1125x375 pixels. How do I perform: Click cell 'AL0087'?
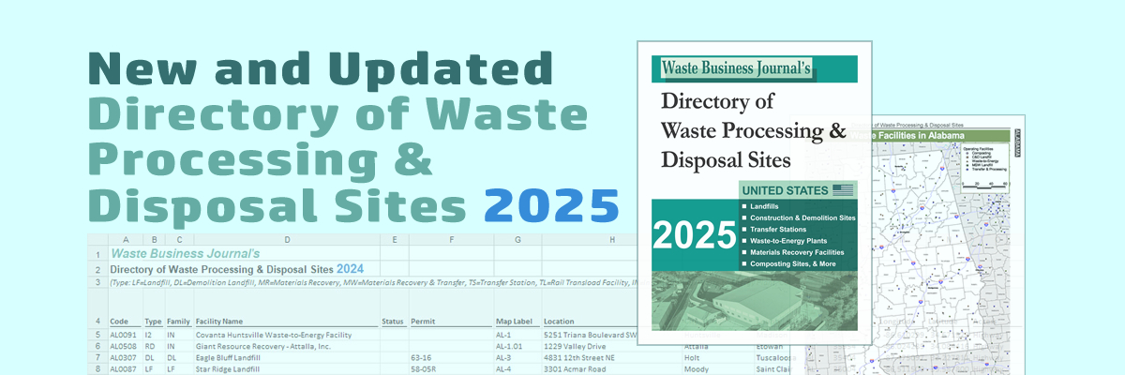(123, 368)
